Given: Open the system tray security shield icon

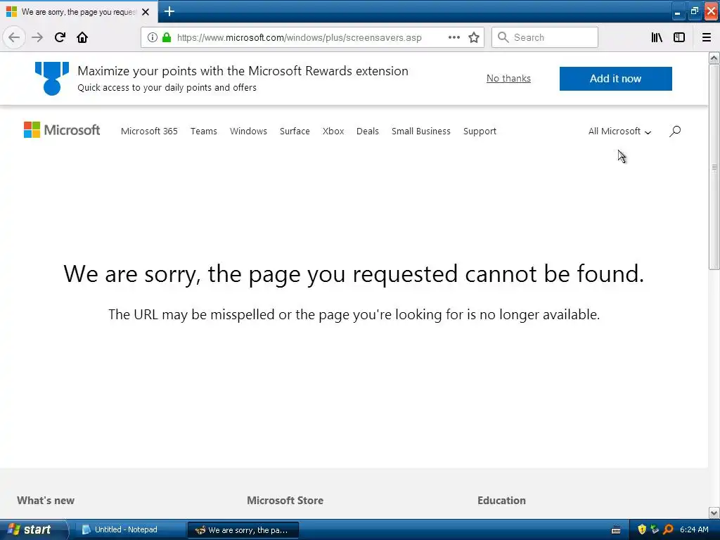Looking at the screenshot, I should [x=642, y=529].
